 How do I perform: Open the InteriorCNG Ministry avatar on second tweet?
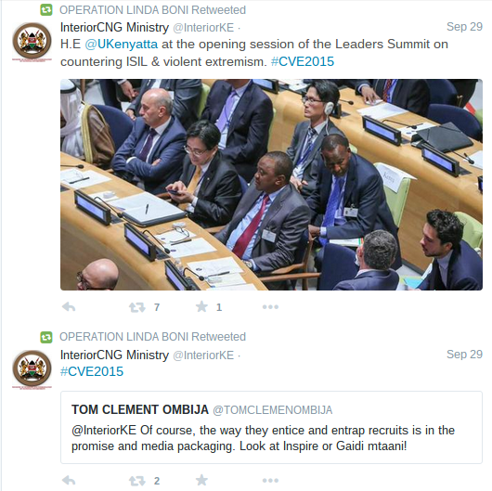(x=32, y=368)
